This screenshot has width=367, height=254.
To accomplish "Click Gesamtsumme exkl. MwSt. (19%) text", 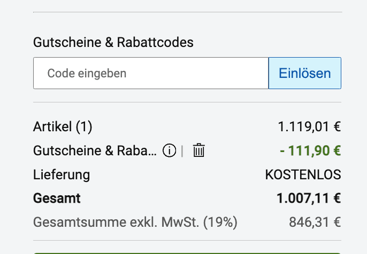I will click(x=135, y=222).
